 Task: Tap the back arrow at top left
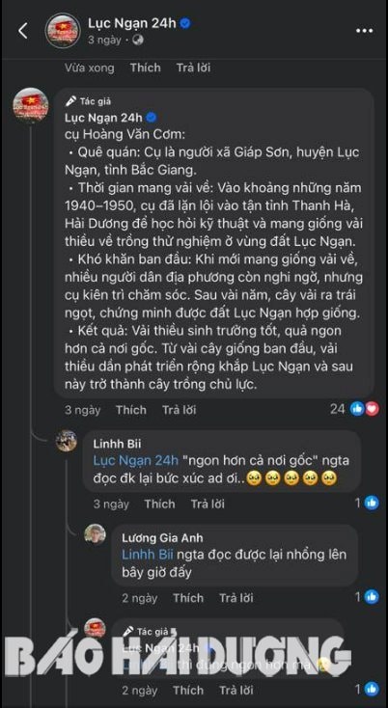pos(22,31)
